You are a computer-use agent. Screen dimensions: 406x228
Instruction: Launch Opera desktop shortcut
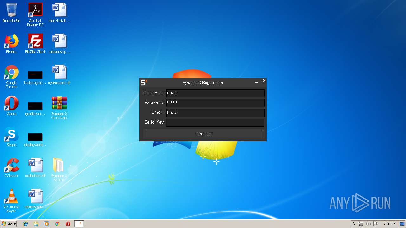coord(11,106)
